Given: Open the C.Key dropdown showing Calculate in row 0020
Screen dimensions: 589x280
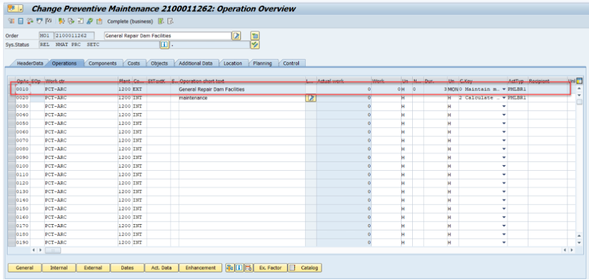Looking at the screenshot, I should coord(503,98).
